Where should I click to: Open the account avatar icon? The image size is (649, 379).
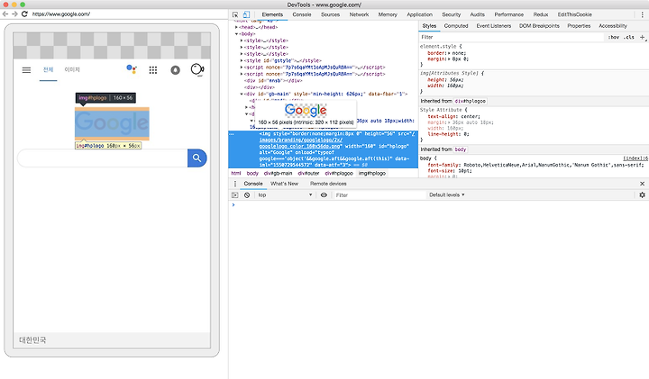click(x=197, y=70)
